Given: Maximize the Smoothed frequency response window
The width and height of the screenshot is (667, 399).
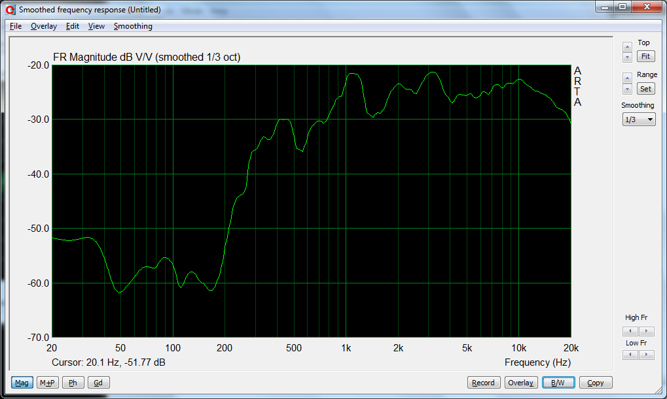Looking at the screenshot, I should click(622, 7).
